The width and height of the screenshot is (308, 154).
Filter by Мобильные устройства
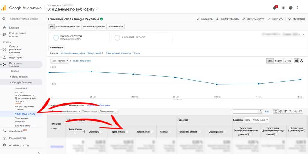pyautogui.click(x=94, y=27)
